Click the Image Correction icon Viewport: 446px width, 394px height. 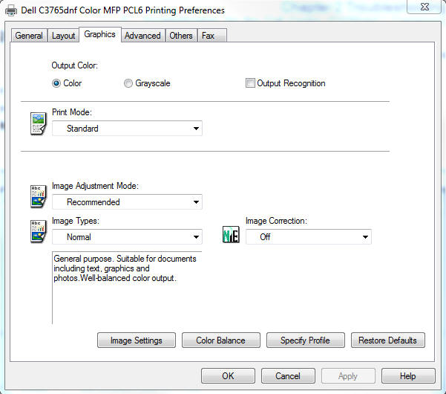click(231, 234)
